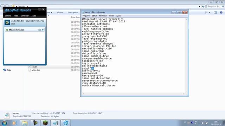Image resolution: width=225 pixels, height=126 pixels.
Task: Click the motd=A Minecraft Server line
Action: (99, 85)
